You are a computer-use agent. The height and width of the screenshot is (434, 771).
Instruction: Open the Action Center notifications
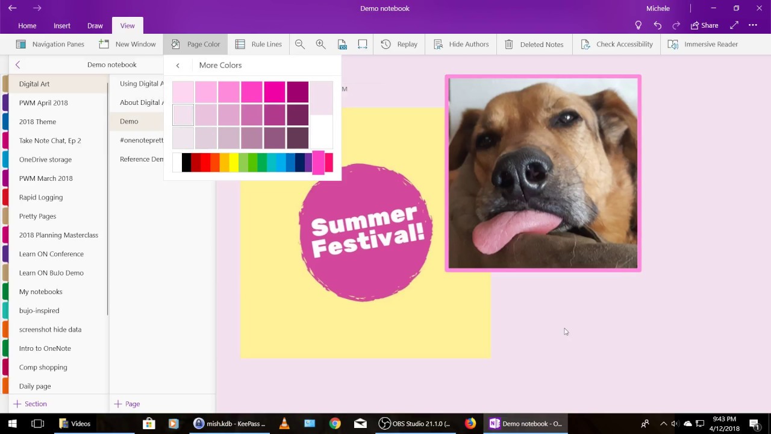pos(754,424)
